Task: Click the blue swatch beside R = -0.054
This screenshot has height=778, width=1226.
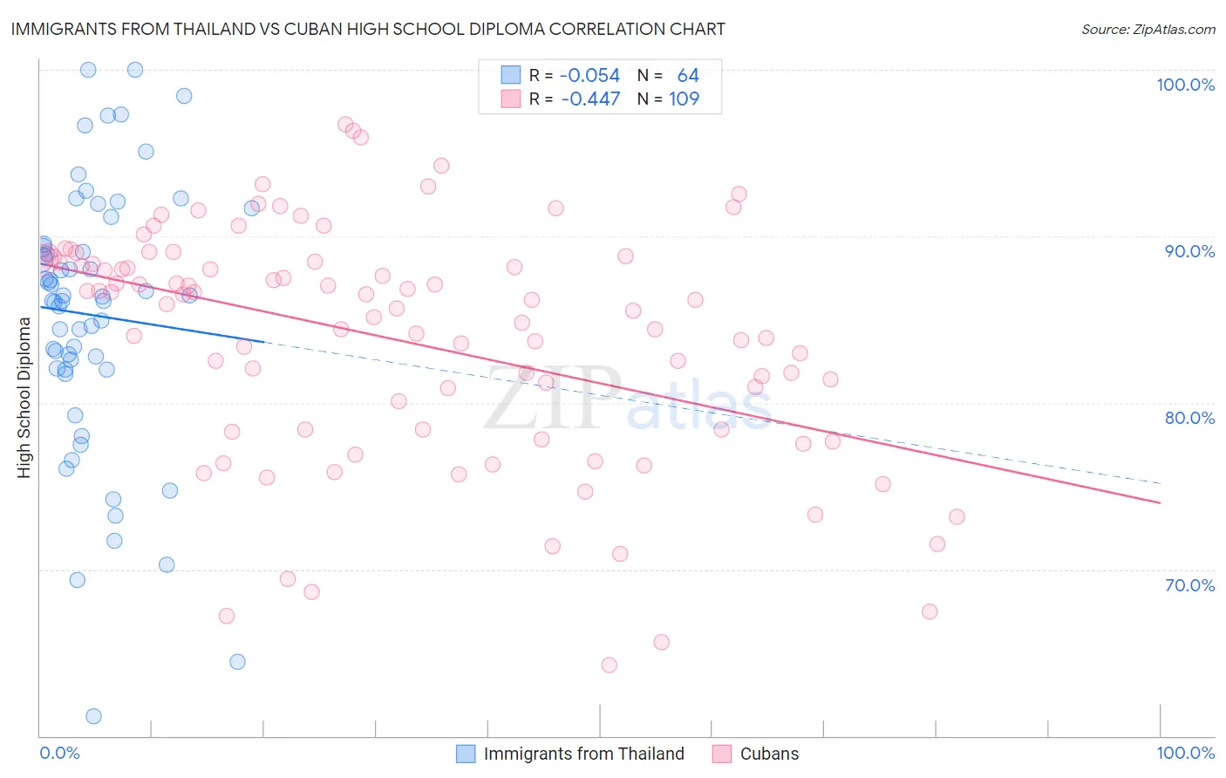Action: coord(511,75)
